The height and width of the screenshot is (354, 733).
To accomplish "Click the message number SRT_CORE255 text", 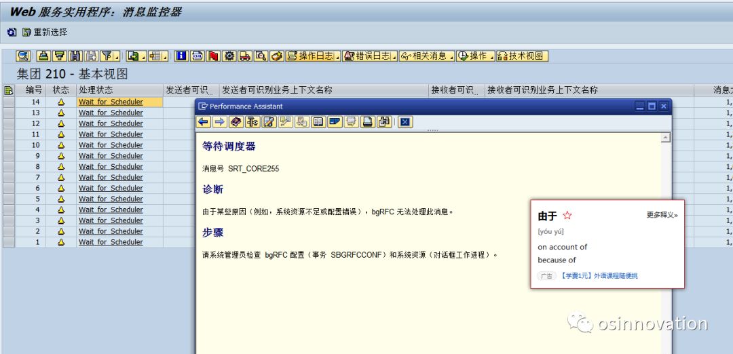I will 253,169.
